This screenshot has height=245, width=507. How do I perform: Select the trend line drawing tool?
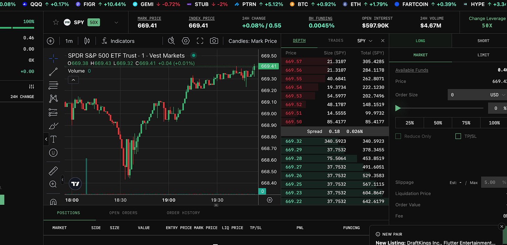point(53,72)
